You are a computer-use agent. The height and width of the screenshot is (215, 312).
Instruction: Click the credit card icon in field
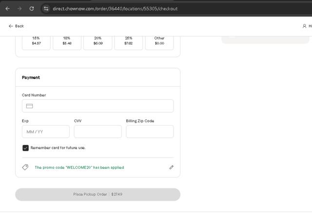(29, 106)
